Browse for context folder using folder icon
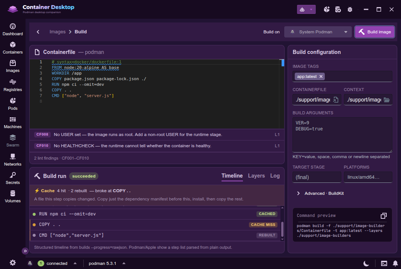 click(x=387, y=100)
